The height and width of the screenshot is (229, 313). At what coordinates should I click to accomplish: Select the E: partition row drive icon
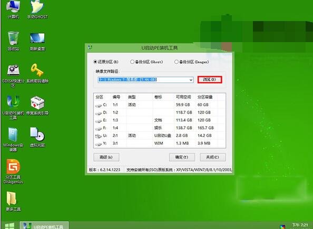[99, 121]
